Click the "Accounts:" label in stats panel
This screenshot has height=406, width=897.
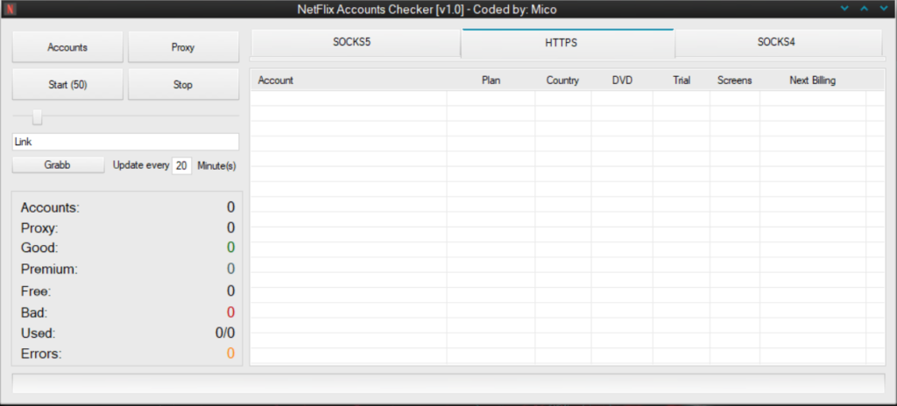[50, 207]
